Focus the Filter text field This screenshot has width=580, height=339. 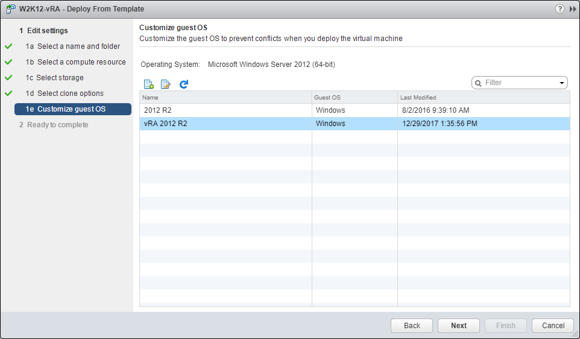[x=521, y=83]
